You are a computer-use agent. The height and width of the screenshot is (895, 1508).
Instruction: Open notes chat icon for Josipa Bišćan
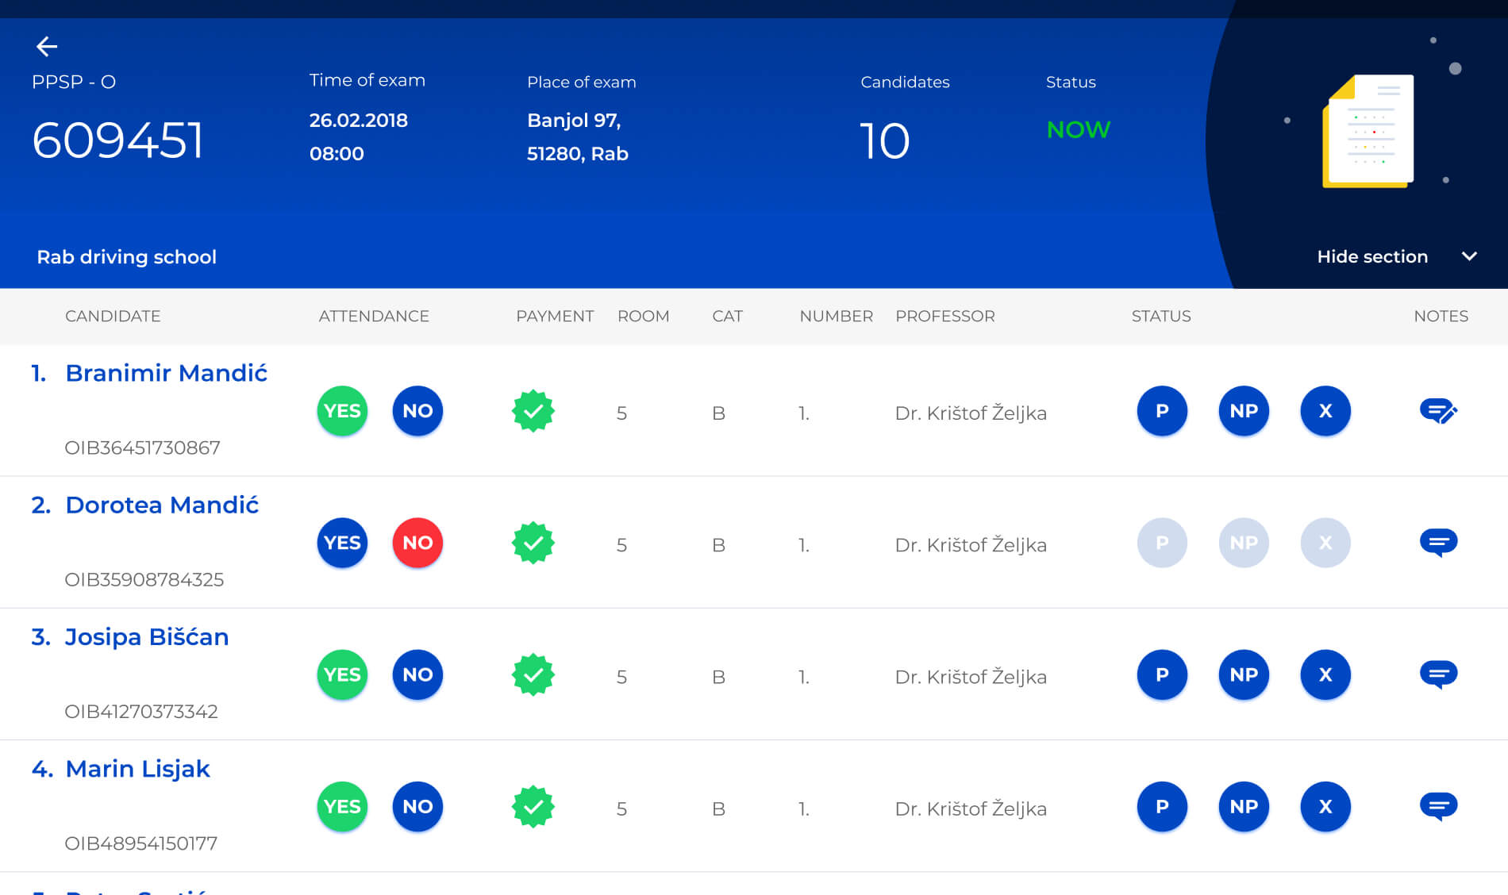[x=1438, y=674]
